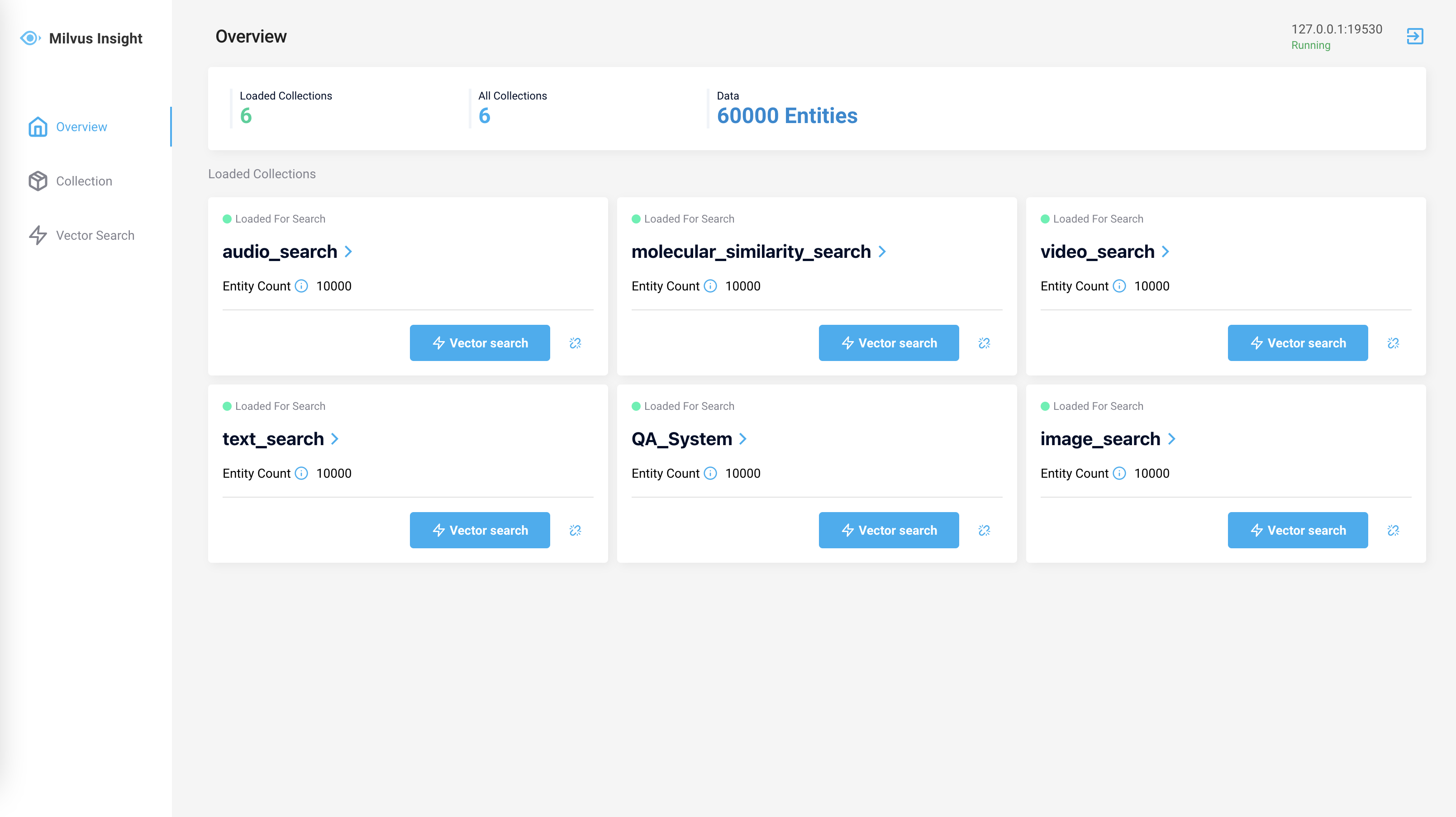Open the video_search collection title link
The image size is (1456, 817).
point(1098,252)
